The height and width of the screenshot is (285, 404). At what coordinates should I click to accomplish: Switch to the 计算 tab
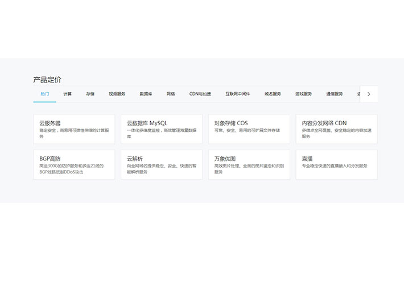pos(68,94)
